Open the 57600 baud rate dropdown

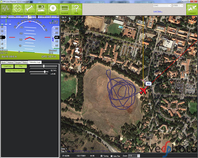[x=178, y=6]
